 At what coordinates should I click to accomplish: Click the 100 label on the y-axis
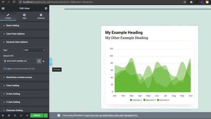point(111,56)
